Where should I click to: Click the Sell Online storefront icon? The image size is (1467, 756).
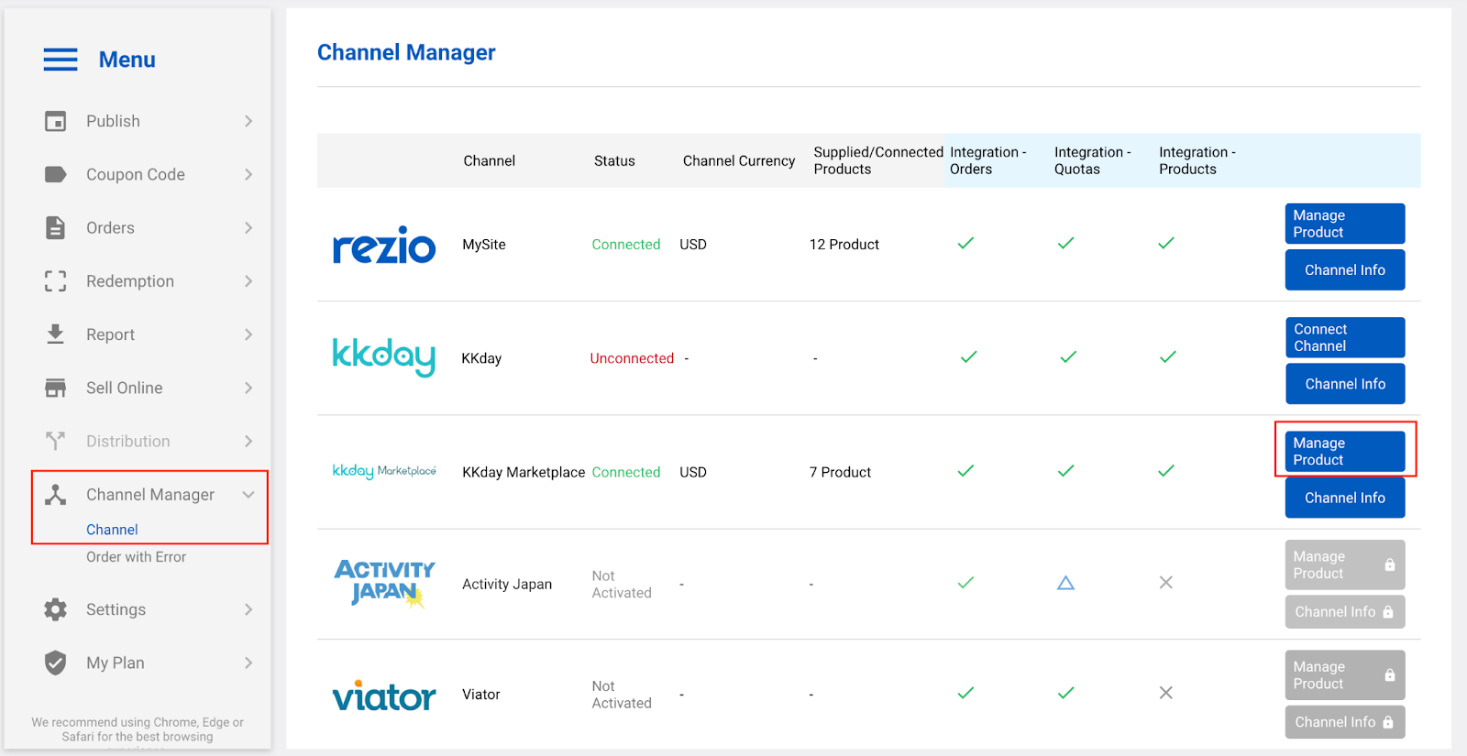tap(56, 388)
